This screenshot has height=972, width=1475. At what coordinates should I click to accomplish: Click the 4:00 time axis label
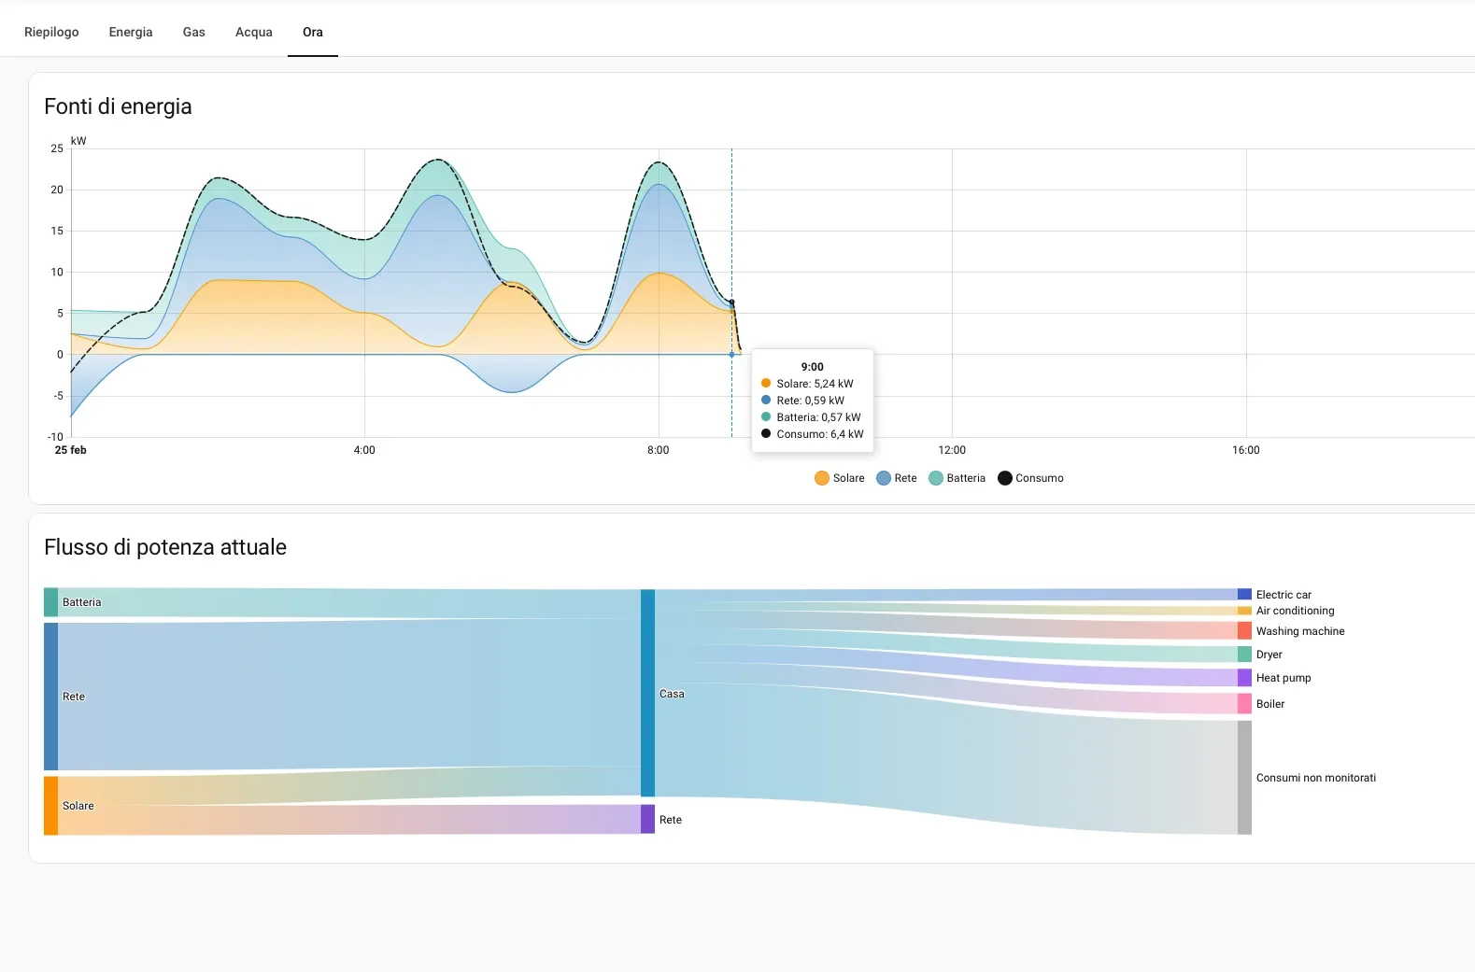(364, 450)
